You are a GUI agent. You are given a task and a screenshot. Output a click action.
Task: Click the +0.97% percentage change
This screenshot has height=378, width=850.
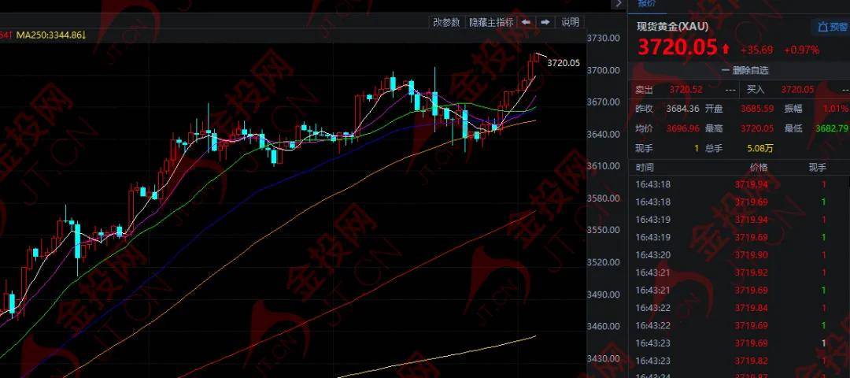(x=801, y=50)
